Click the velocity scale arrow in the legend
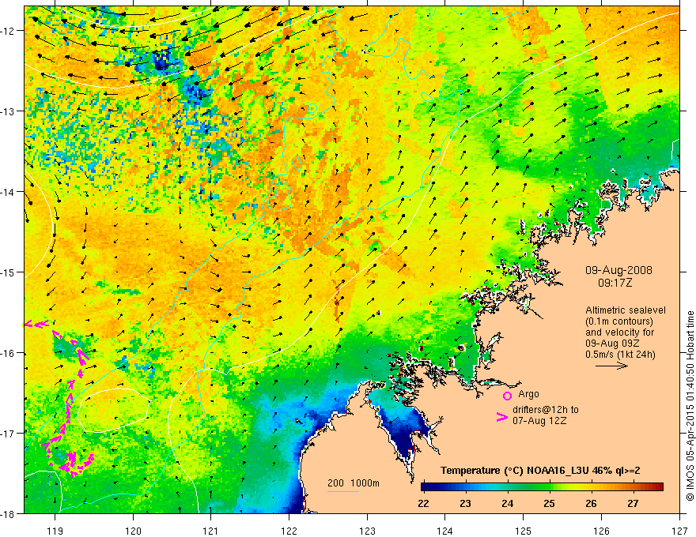The height and width of the screenshot is (537, 696). [x=611, y=366]
